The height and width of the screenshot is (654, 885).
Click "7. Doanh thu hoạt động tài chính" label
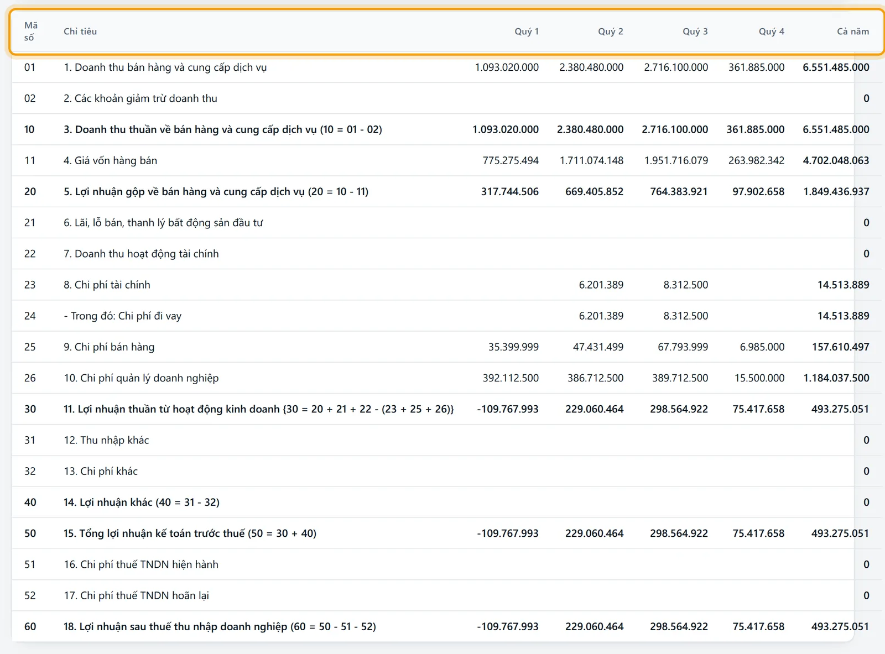click(141, 254)
